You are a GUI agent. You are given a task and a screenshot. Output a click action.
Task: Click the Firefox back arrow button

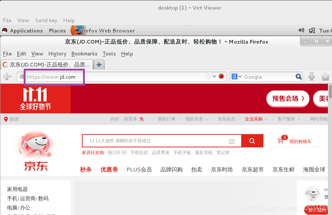[x=7, y=76]
